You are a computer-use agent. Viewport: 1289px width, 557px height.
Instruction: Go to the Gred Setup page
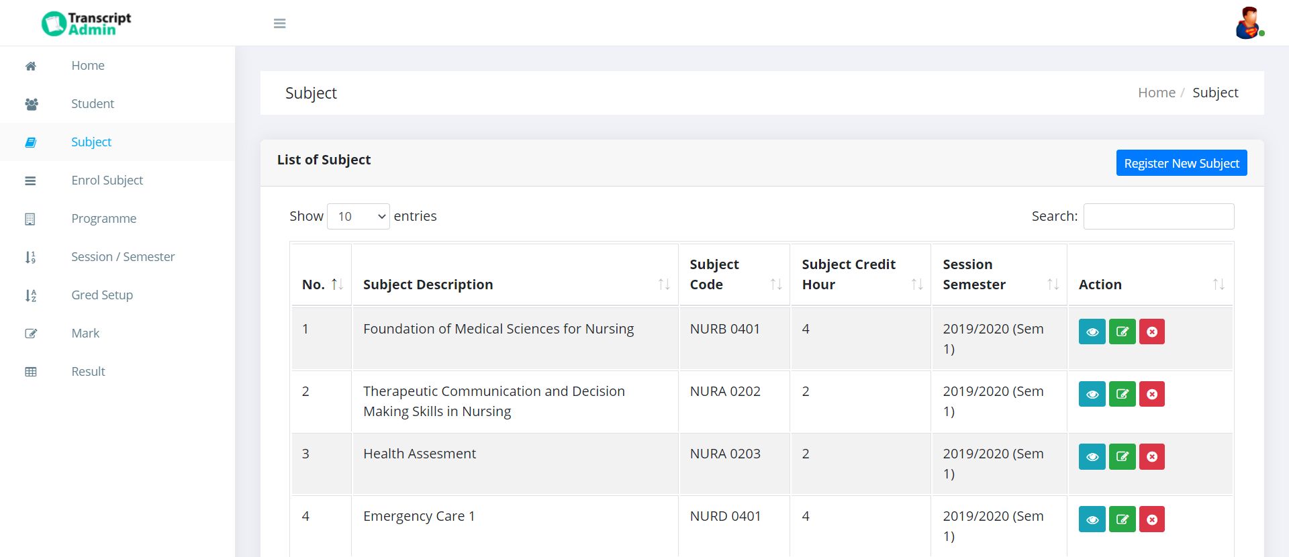pos(102,295)
